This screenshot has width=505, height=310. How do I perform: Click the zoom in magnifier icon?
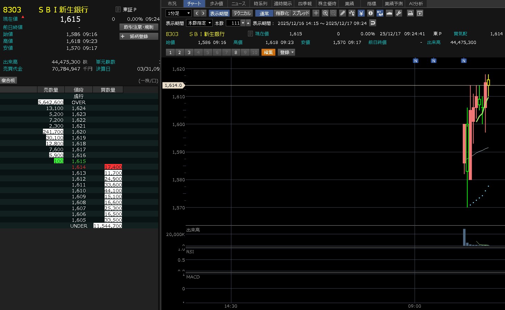325,13
